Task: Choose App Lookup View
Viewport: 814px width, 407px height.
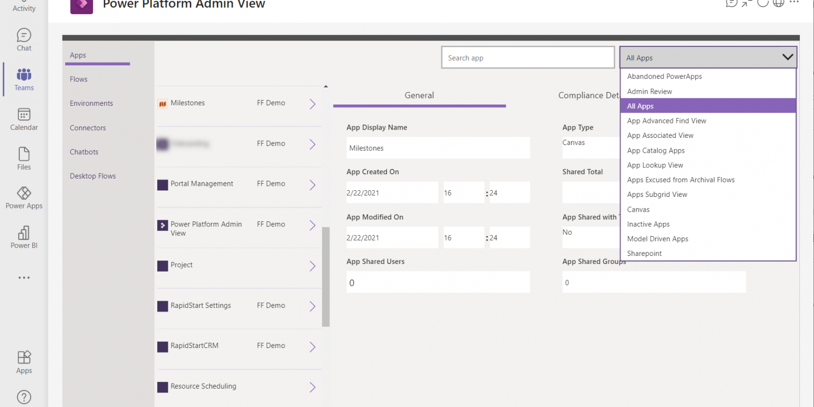Action: pos(708,165)
